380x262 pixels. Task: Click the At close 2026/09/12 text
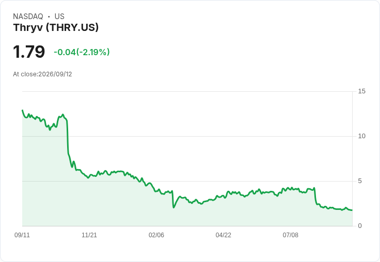coord(42,74)
